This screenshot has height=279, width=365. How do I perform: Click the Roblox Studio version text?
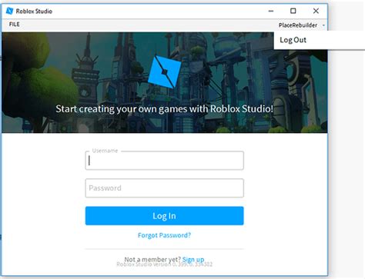click(164, 264)
